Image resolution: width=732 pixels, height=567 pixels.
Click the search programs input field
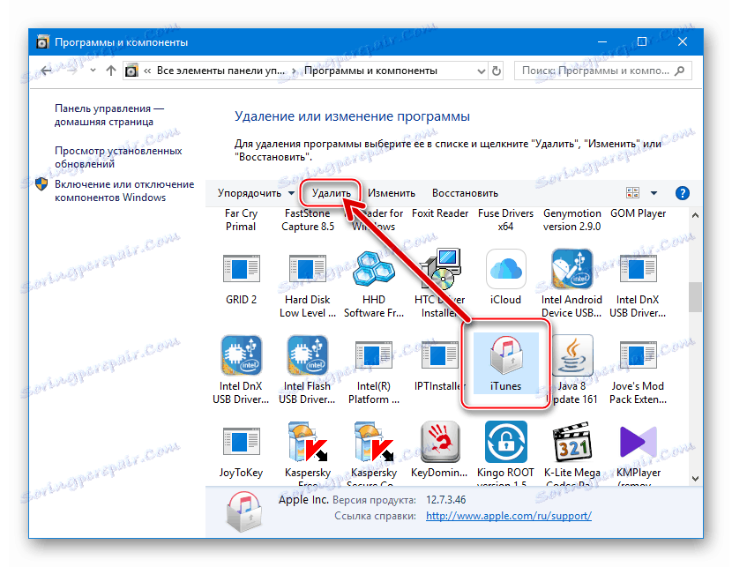(602, 71)
